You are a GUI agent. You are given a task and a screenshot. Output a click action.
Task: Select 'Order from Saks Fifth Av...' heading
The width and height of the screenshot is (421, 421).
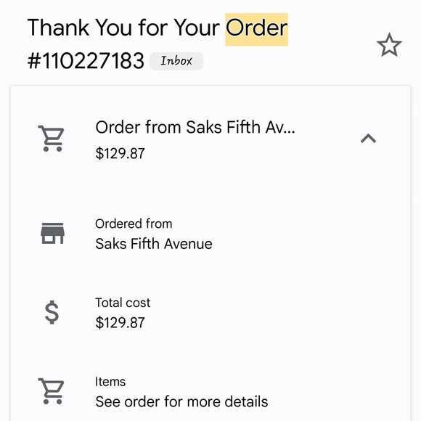point(195,127)
